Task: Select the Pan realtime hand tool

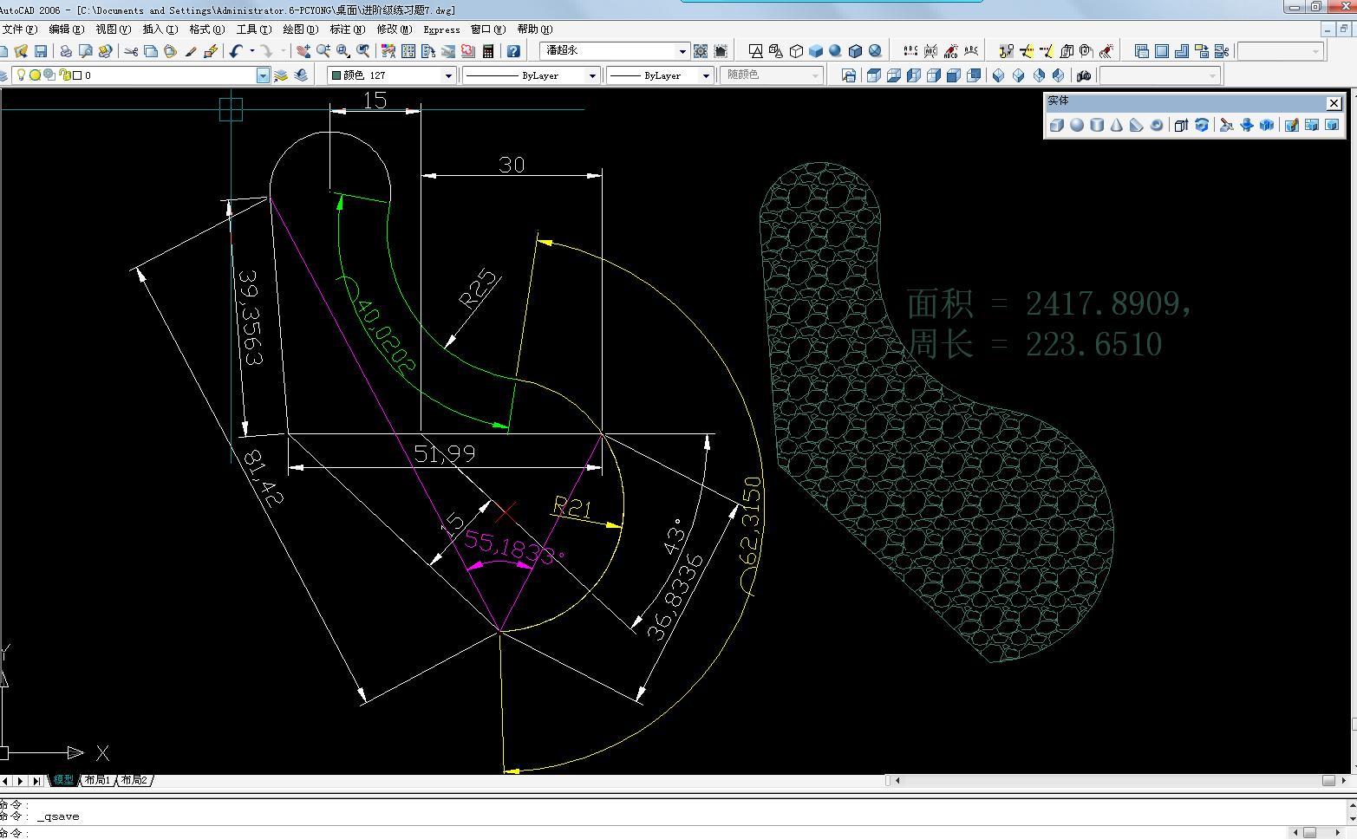Action: (303, 52)
